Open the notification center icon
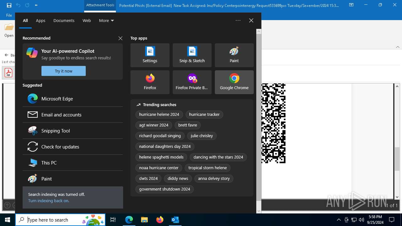 [x=392, y=220]
